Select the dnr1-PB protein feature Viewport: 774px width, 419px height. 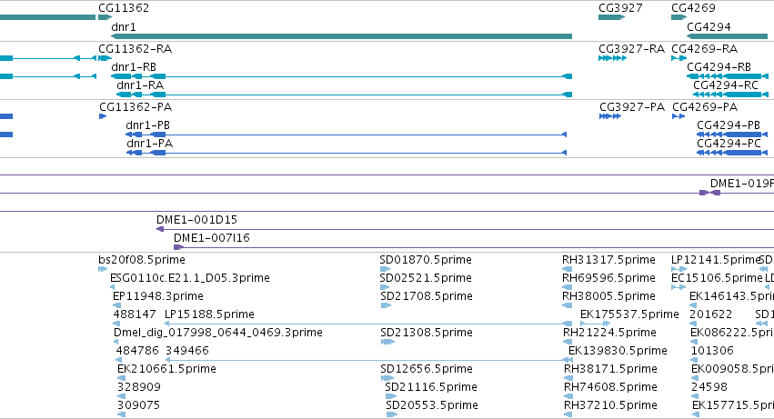pos(346,135)
